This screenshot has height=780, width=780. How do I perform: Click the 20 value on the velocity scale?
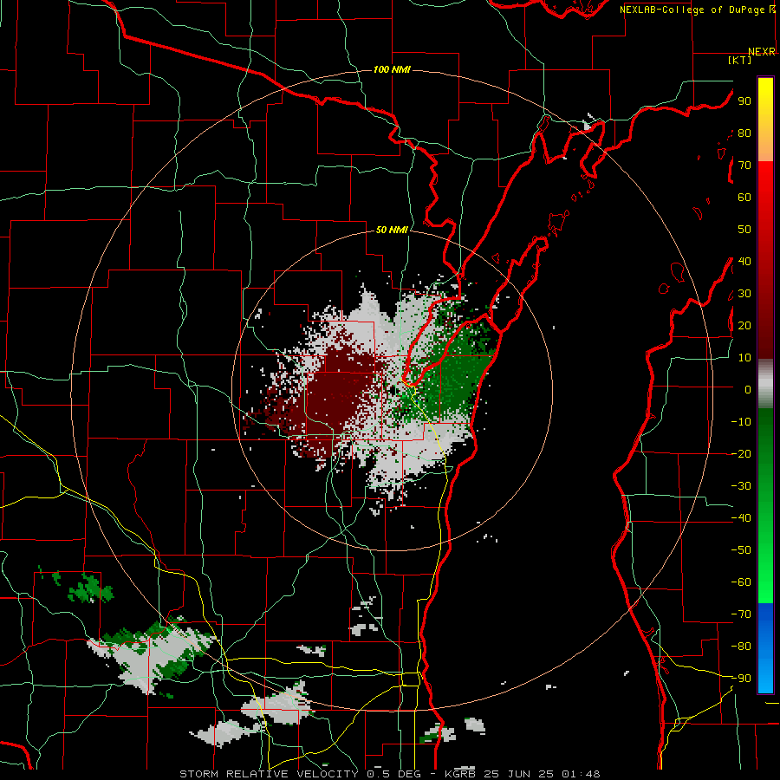click(744, 325)
